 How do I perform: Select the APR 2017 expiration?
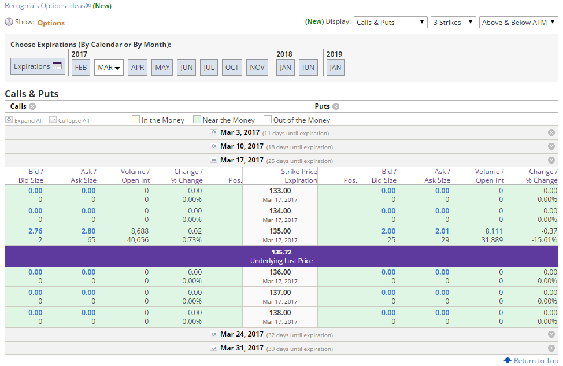coord(138,68)
